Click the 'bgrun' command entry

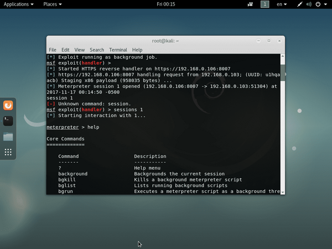[66, 191]
